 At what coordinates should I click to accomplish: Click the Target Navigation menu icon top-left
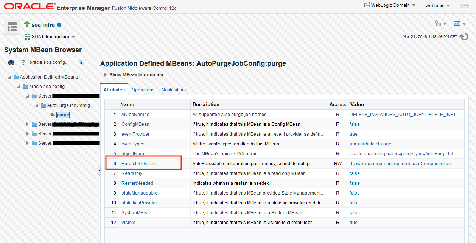12,26
